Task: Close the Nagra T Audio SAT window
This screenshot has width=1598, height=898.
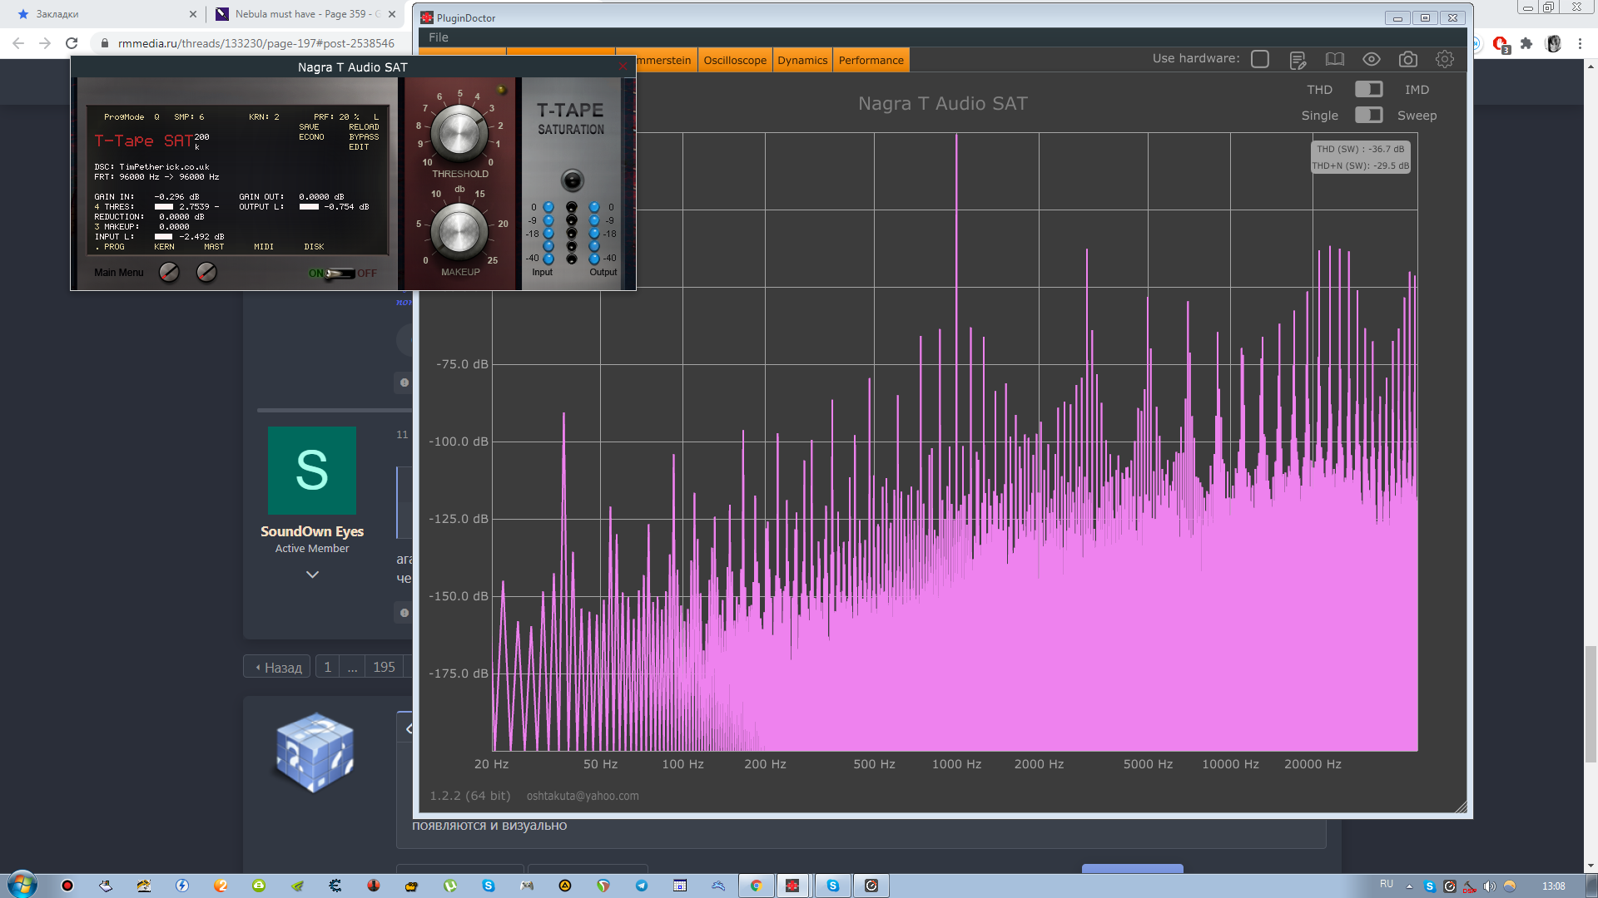Action: [623, 67]
